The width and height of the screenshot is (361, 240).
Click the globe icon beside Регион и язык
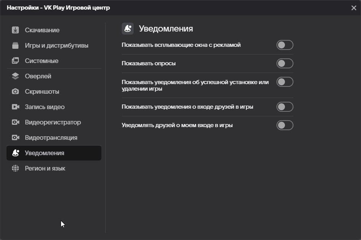coord(15,168)
